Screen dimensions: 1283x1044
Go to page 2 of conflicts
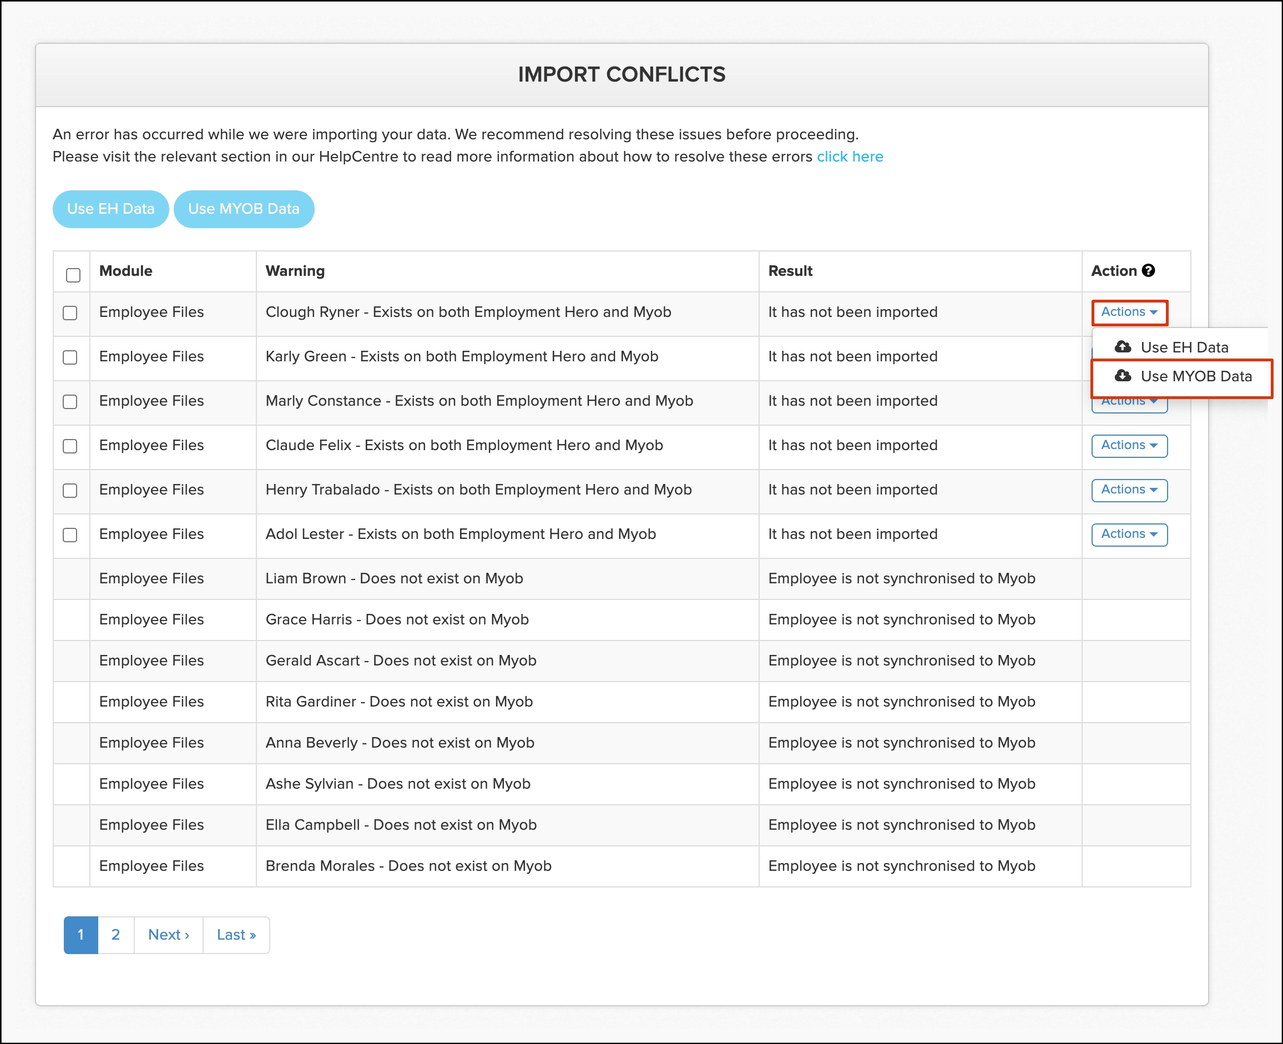(115, 935)
